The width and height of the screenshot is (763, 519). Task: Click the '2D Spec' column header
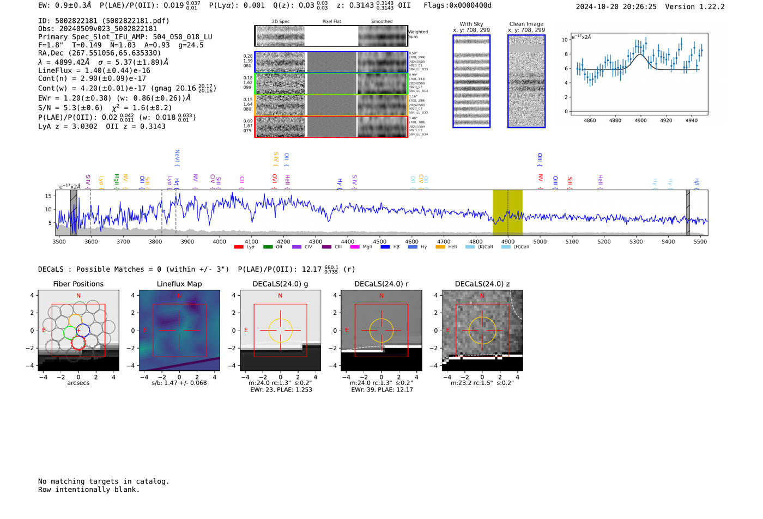281,22
